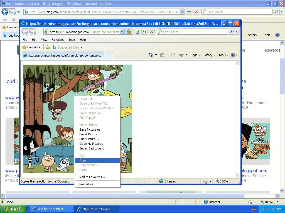
Task: Click Add to Favorites Bar icon
Action: tap(48, 47)
